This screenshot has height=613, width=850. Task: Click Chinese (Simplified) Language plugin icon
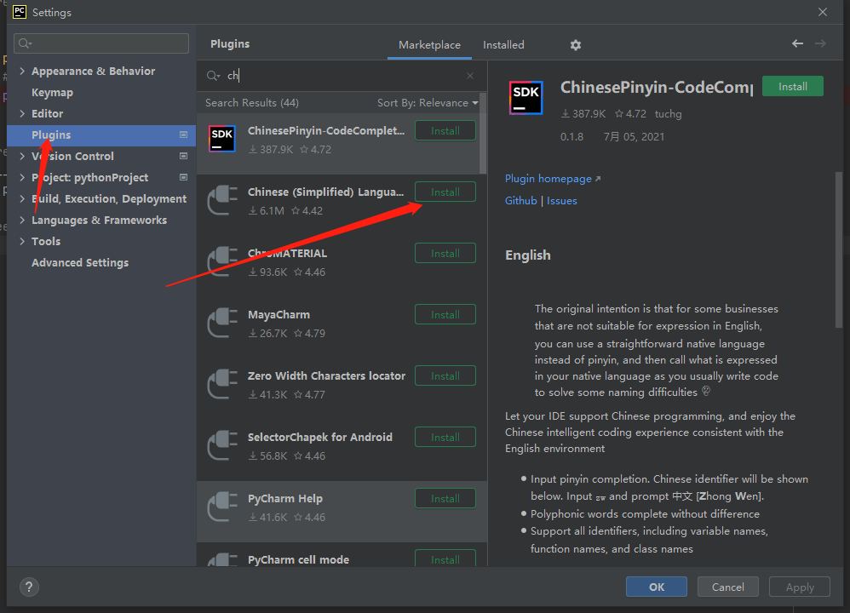pos(222,200)
